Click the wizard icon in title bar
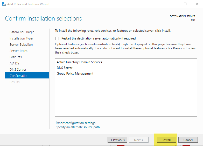Screen dimensions: 203x146 pyautogui.click(x=4, y=4)
